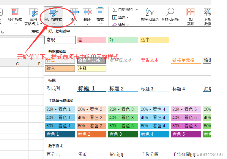Apply 20% - 着色 2 theme style
This screenshot has height=159, width=227.
pos(92,109)
